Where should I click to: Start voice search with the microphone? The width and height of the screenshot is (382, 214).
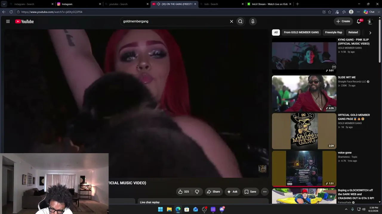(253, 21)
